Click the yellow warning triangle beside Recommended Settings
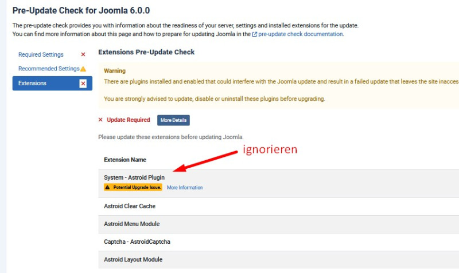The height and width of the screenshot is (273, 459). (x=83, y=69)
